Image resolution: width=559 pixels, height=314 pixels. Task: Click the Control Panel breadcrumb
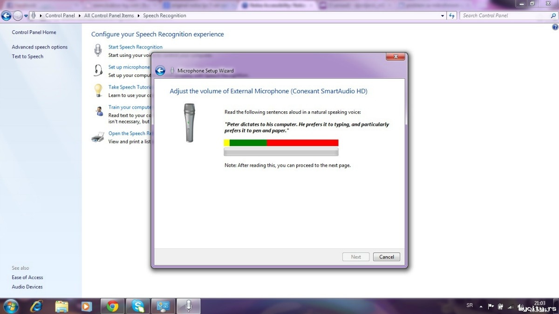point(60,15)
